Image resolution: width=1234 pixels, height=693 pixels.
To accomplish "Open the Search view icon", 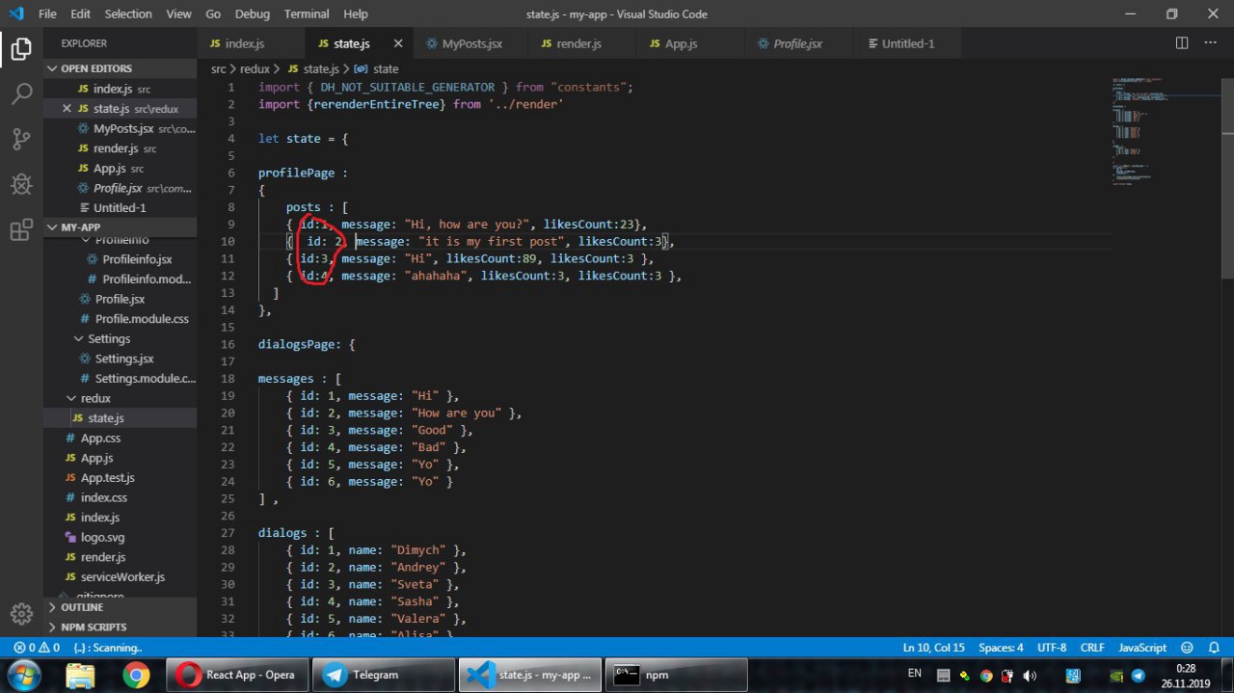I will point(21,93).
